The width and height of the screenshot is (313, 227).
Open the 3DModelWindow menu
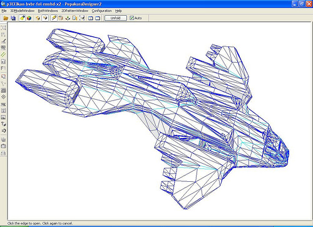(23, 11)
